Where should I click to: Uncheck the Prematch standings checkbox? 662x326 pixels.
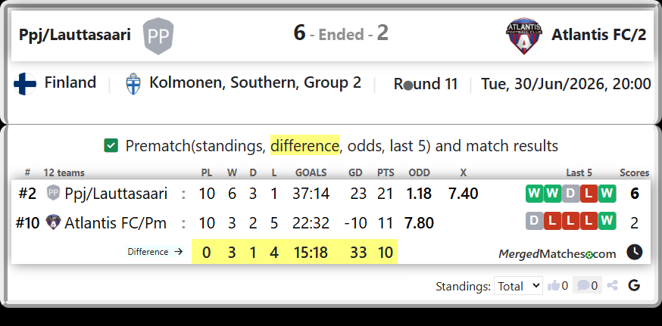click(111, 145)
